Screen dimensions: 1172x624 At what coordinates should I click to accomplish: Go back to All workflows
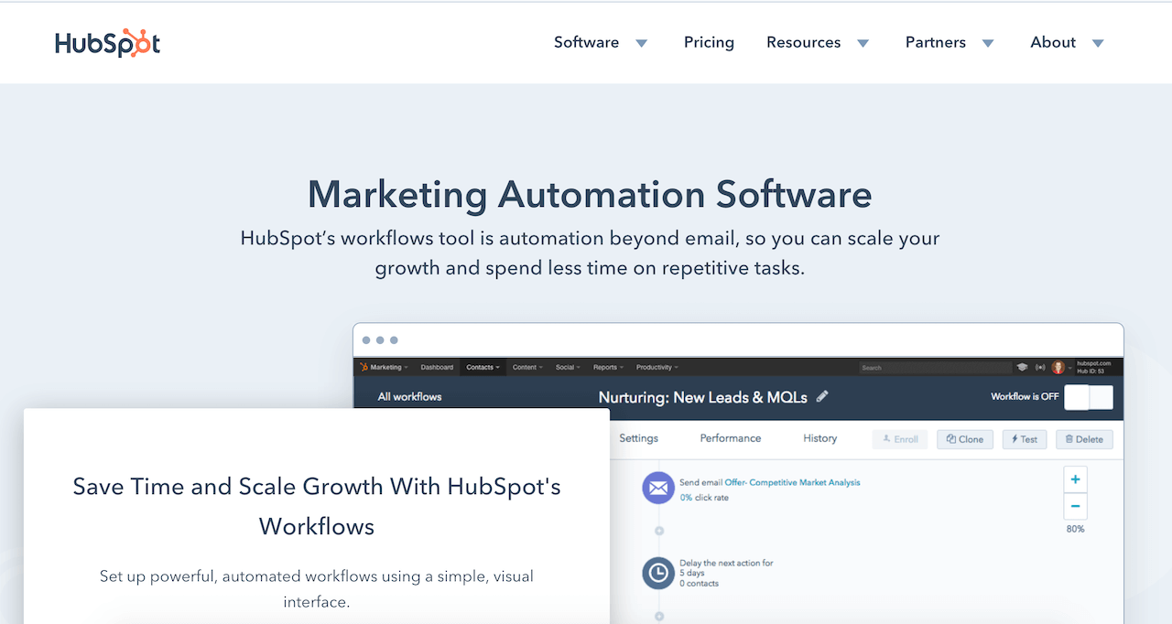click(x=409, y=396)
